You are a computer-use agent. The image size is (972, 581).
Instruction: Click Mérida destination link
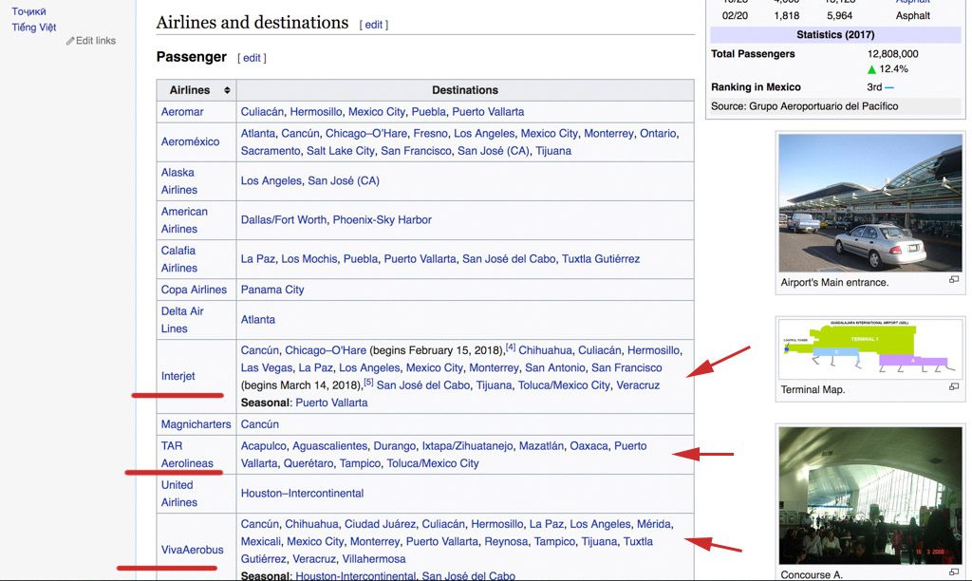click(653, 524)
